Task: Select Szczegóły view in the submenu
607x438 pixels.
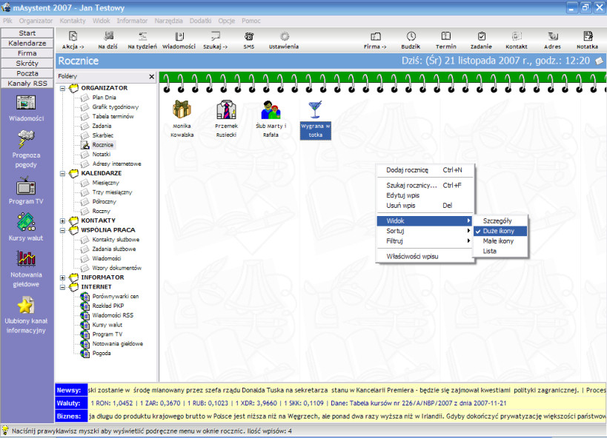Action: point(500,220)
